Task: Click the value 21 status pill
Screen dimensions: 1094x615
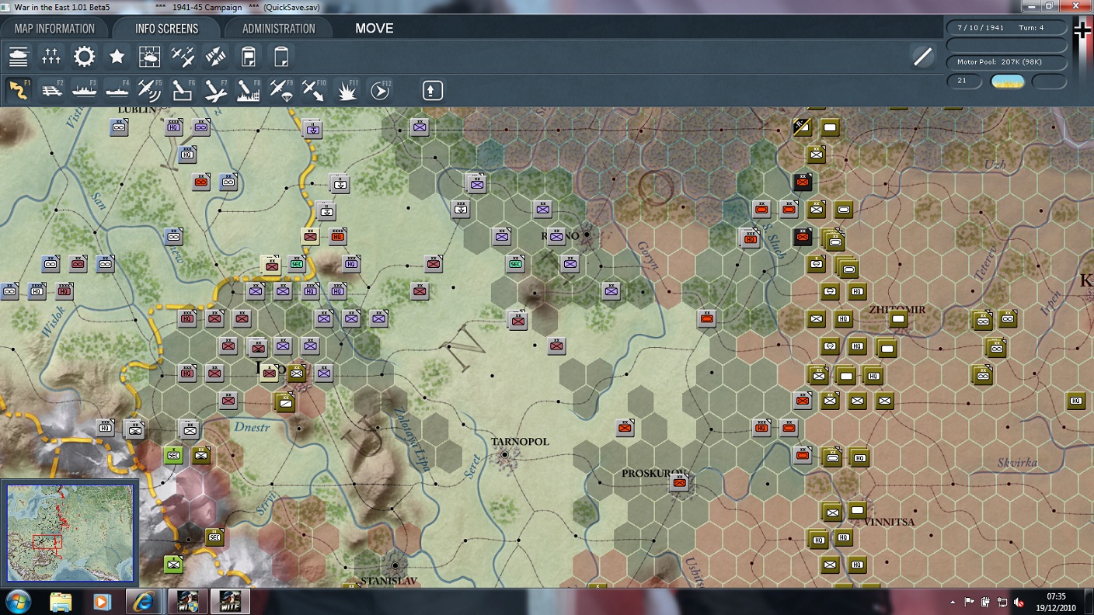Action: pyautogui.click(x=964, y=81)
